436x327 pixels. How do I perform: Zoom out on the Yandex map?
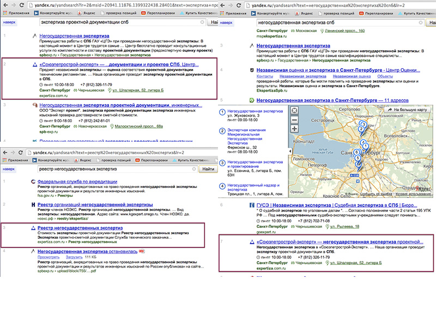point(294,120)
